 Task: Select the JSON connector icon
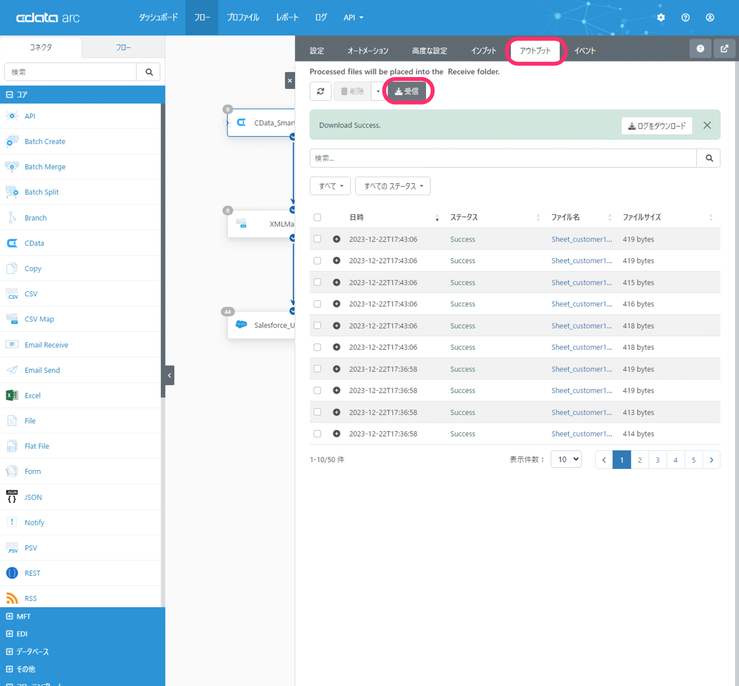(x=12, y=497)
